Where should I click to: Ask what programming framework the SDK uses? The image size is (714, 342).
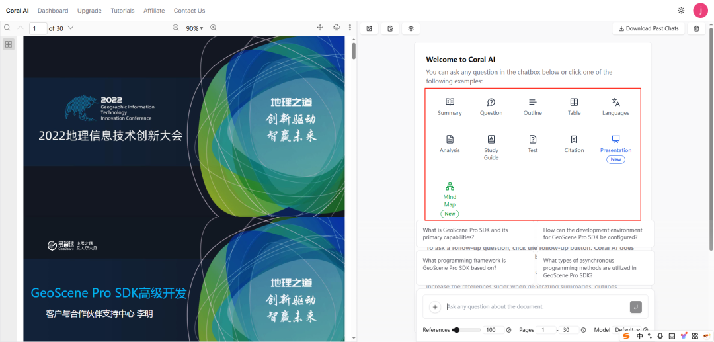click(x=475, y=268)
